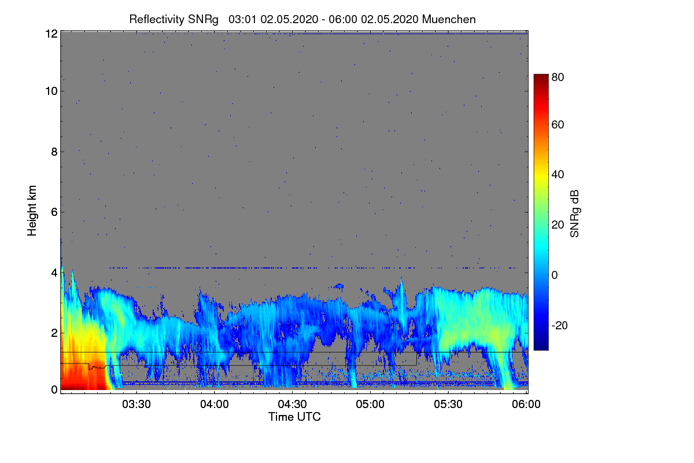Click the 10 km height tick label

51,91
